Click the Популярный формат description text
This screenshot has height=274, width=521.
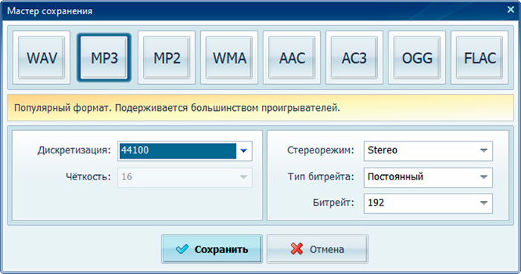click(x=177, y=108)
